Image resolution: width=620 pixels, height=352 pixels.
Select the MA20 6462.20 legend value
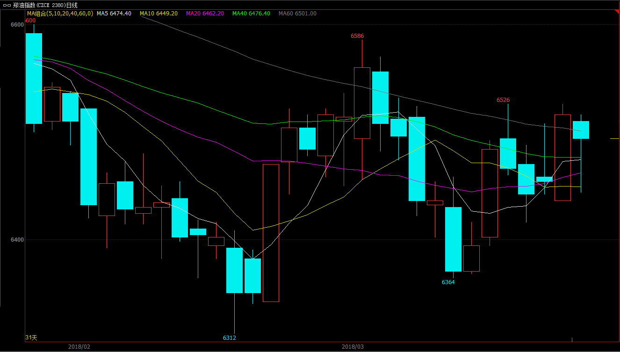(x=205, y=14)
